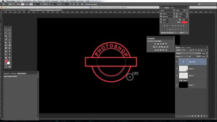The image size is (217, 122).
Task: Add a layer mask icon
Action: tap(192, 116)
